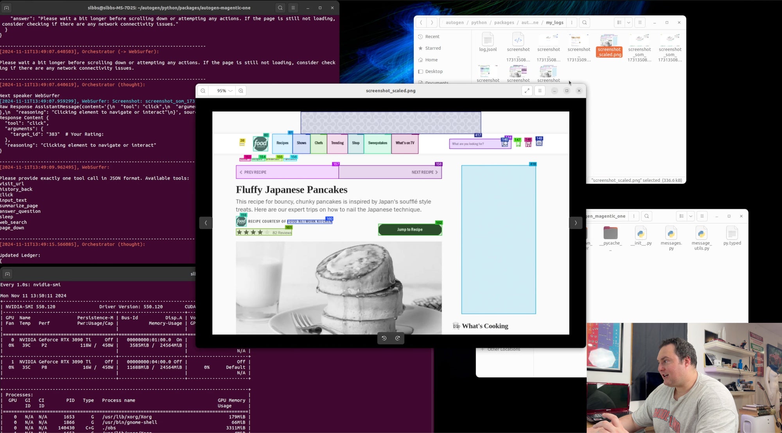Select the en_magentic_one breadcrumb segment
The image size is (782, 433).
click(x=606, y=216)
